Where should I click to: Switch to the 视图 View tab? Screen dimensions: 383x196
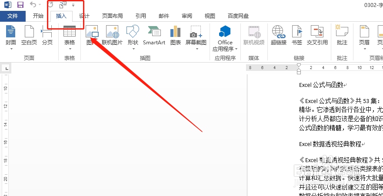210,16
